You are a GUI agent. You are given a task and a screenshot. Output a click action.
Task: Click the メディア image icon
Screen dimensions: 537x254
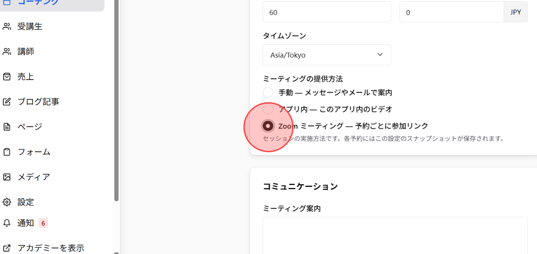(7, 177)
